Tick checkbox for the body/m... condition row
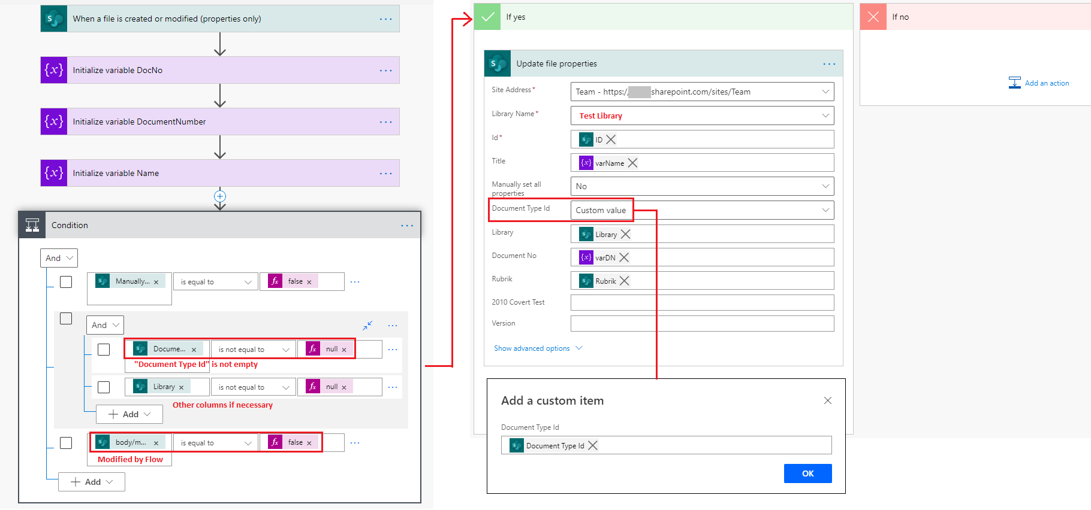The height and width of the screenshot is (510, 1091). click(x=66, y=443)
